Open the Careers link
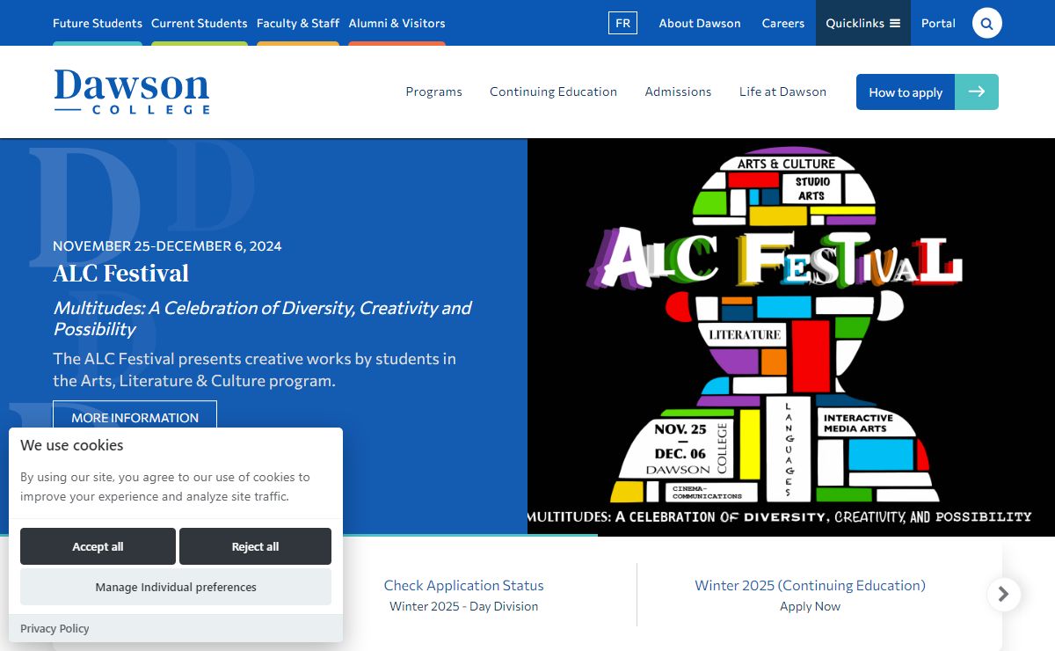Viewport: 1055px width, 651px height. (783, 24)
